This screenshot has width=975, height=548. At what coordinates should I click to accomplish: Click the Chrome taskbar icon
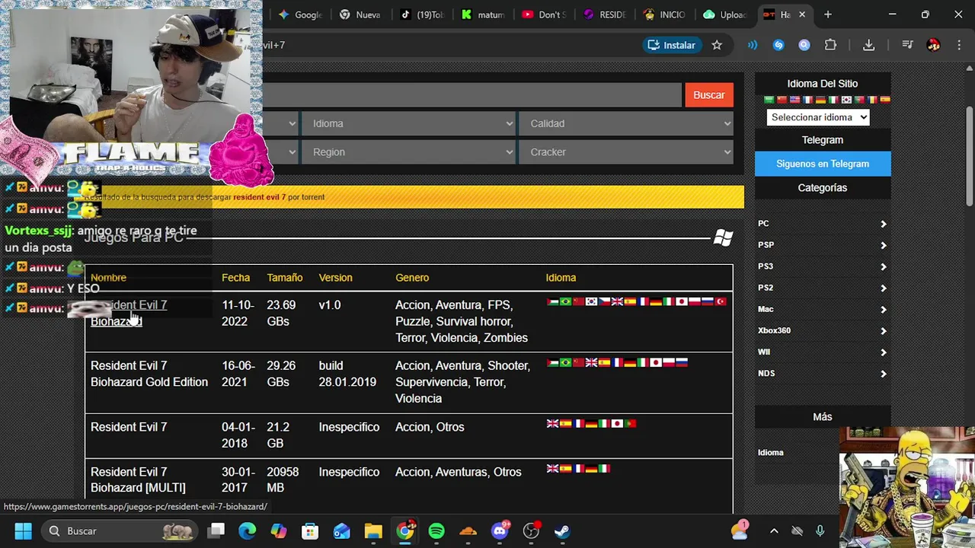[405, 530]
